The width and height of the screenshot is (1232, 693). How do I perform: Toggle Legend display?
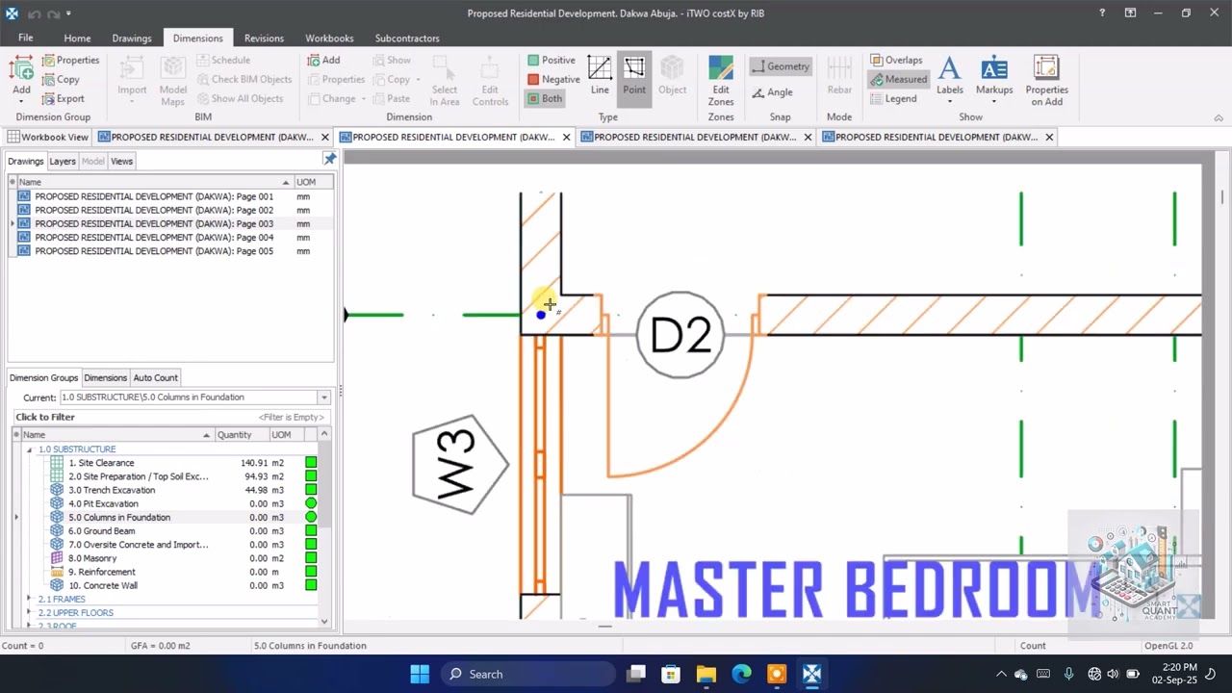[x=893, y=98]
